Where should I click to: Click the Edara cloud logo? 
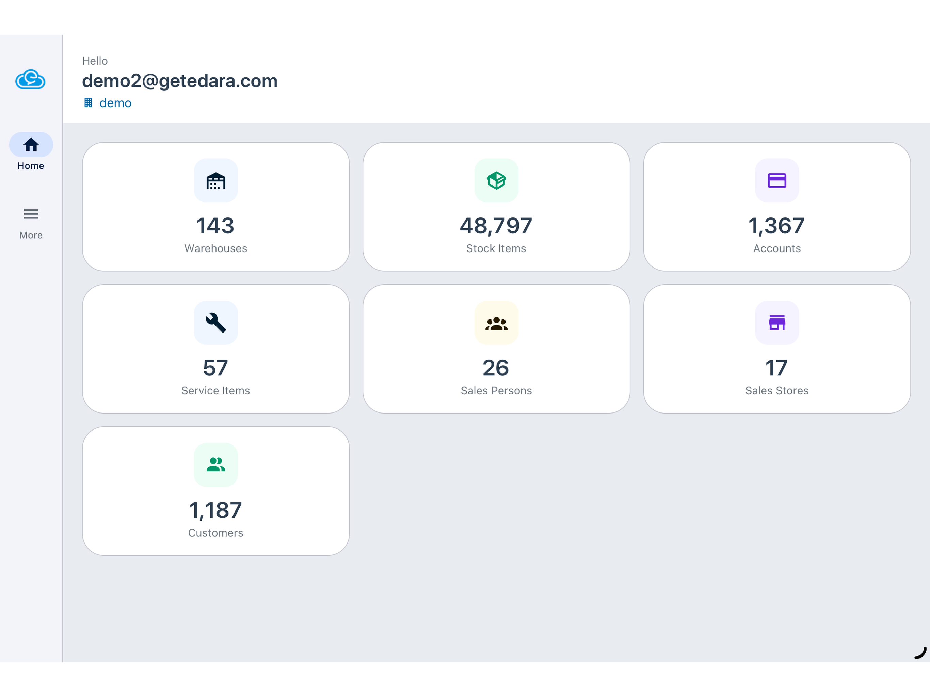30,79
